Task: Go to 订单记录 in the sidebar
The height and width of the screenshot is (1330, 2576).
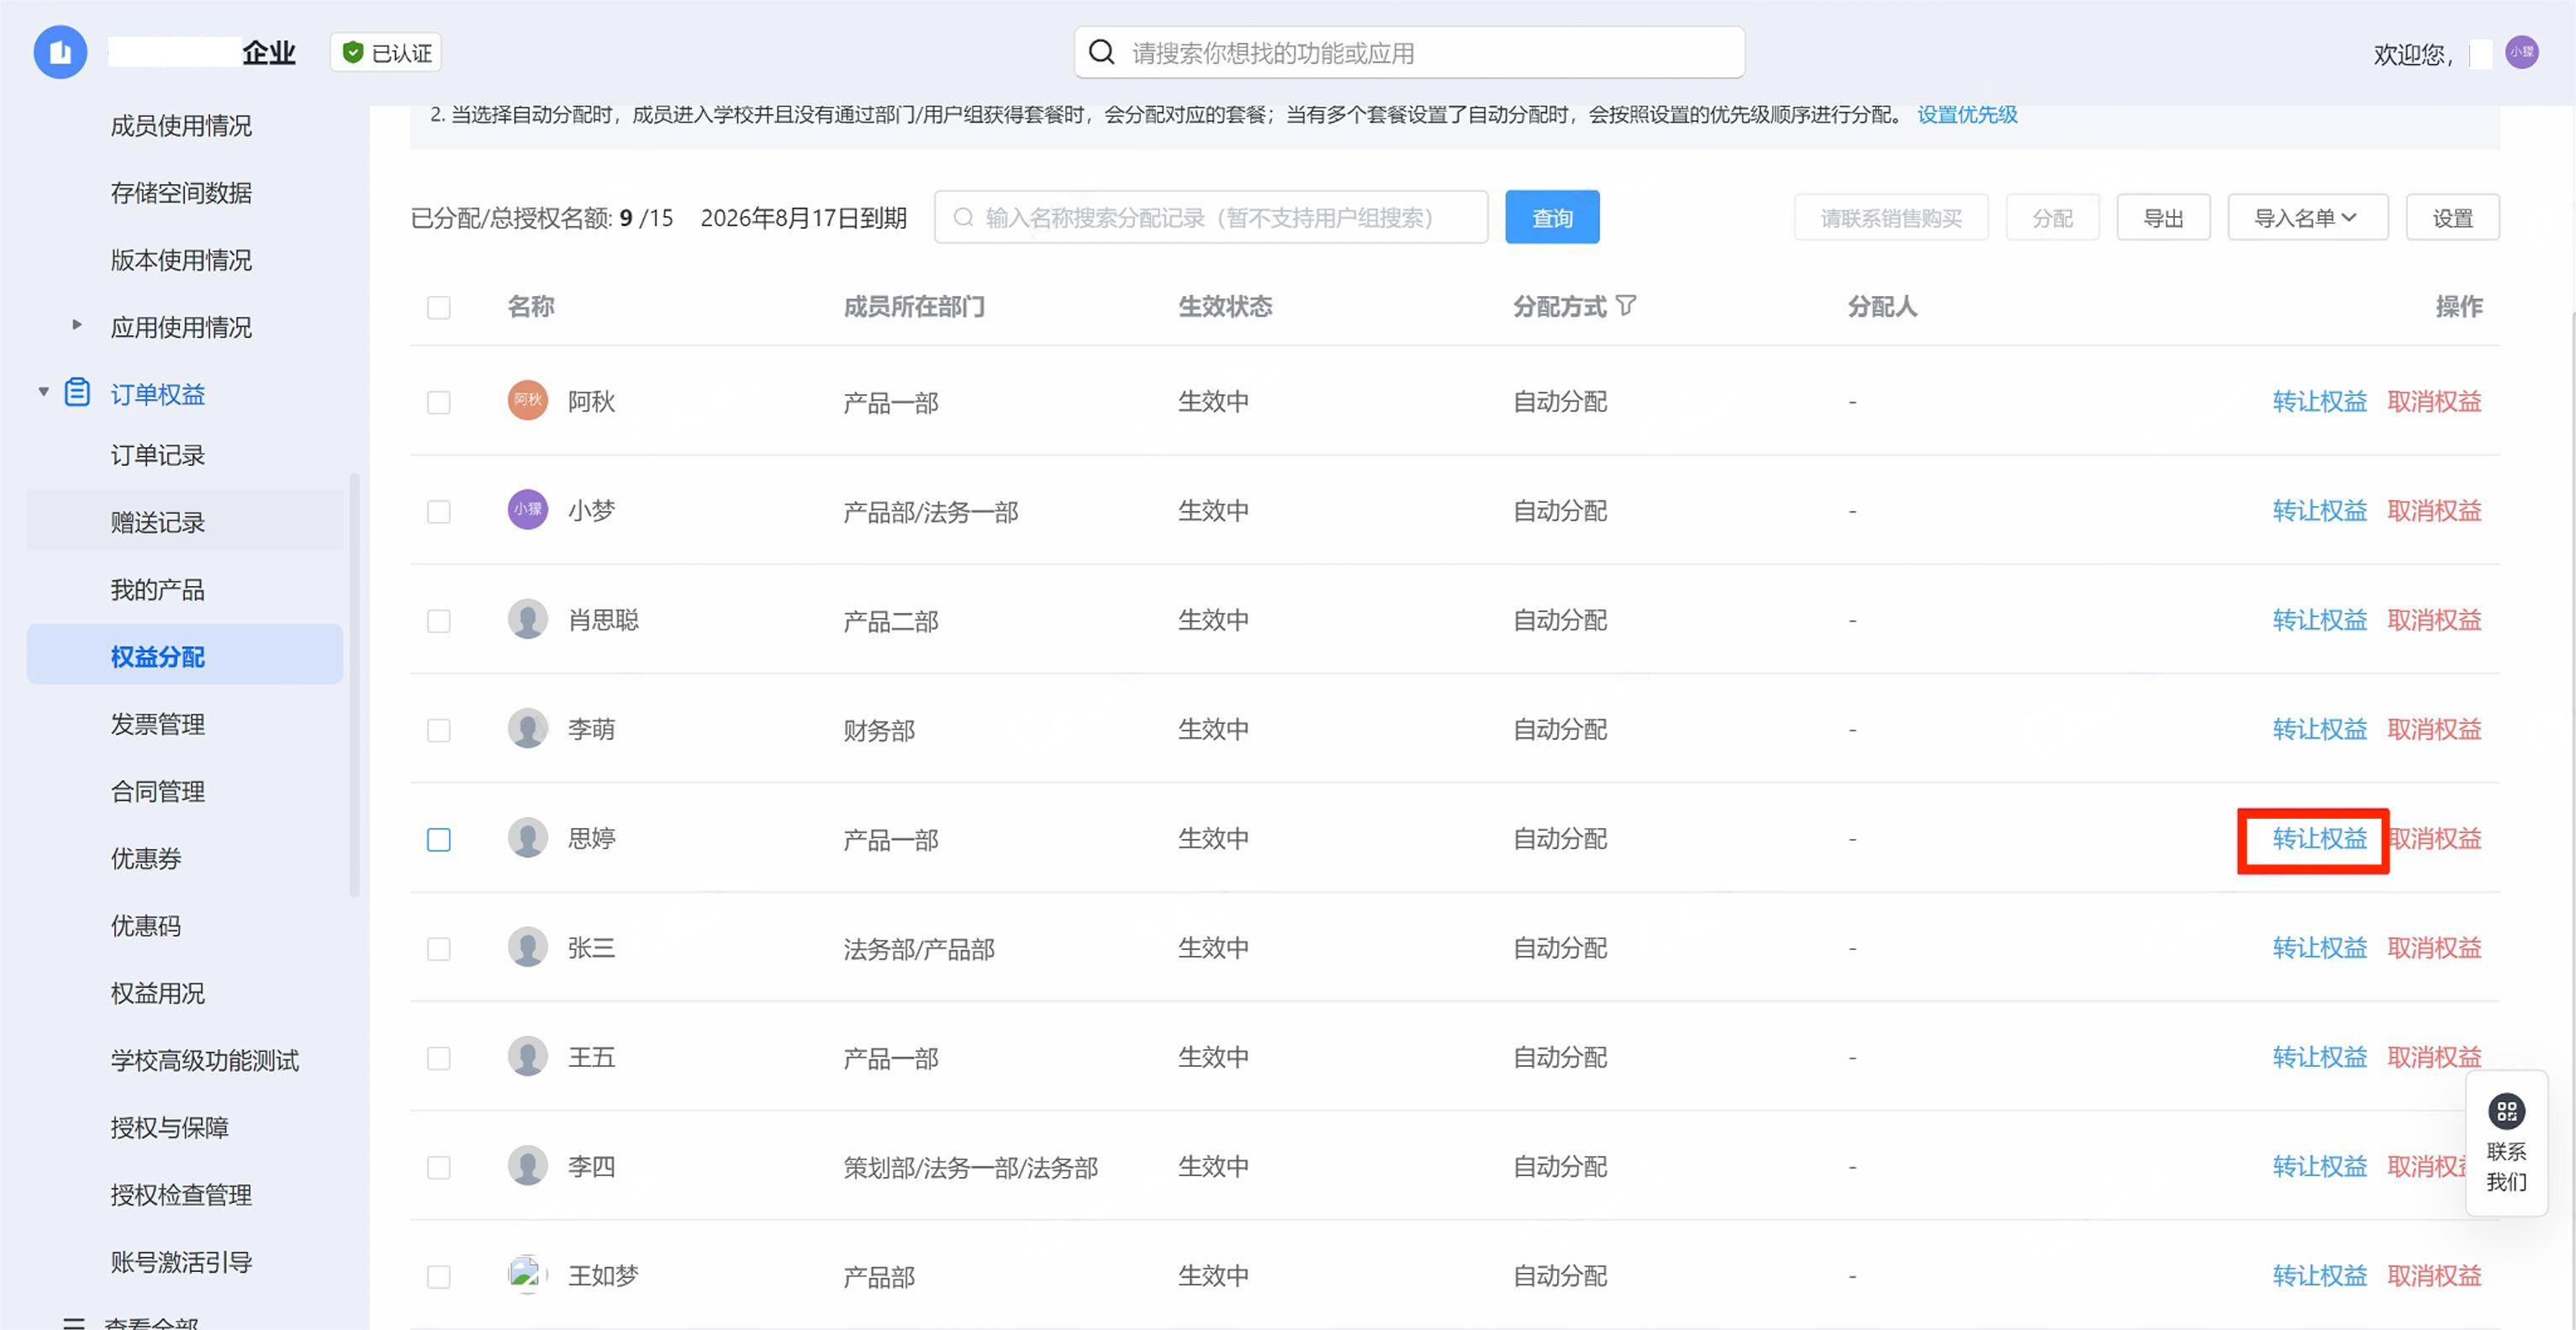Action: [x=157, y=455]
